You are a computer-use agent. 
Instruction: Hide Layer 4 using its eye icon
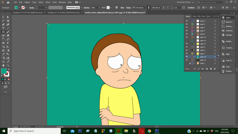pos(187,21)
